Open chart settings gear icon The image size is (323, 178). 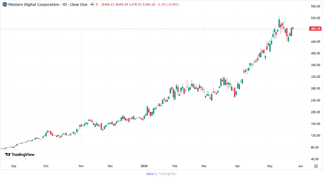tap(316, 166)
